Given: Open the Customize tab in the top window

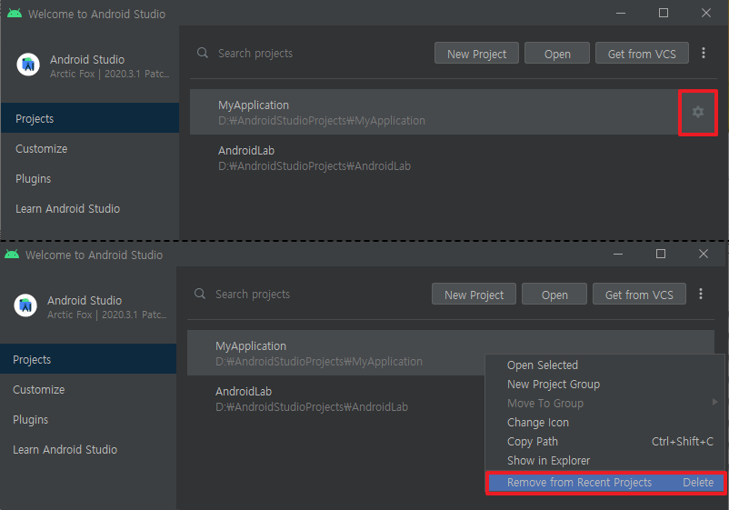Looking at the screenshot, I should pyautogui.click(x=90, y=149).
